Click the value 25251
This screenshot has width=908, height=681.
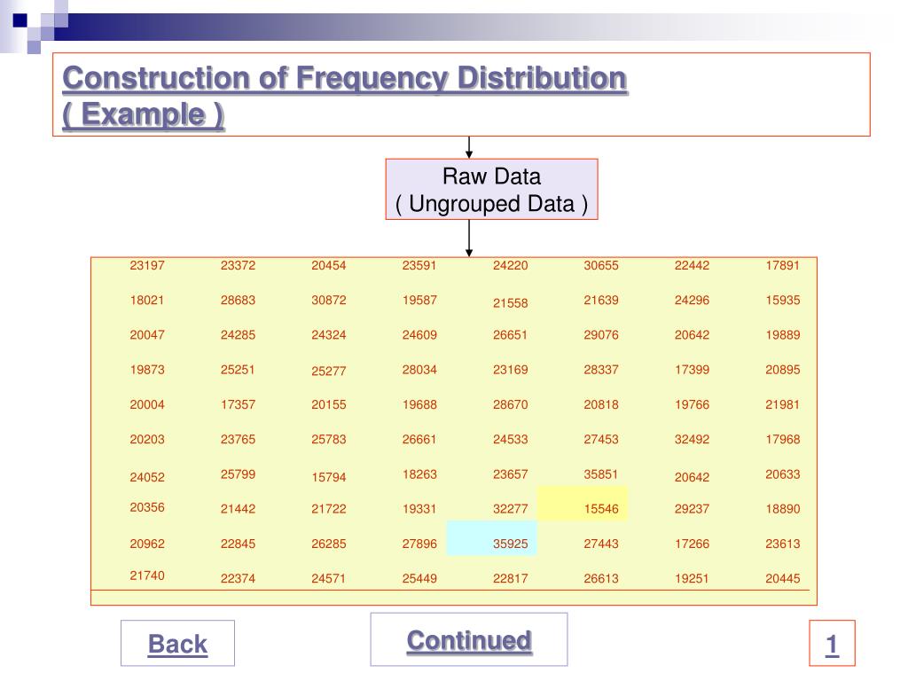(238, 370)
